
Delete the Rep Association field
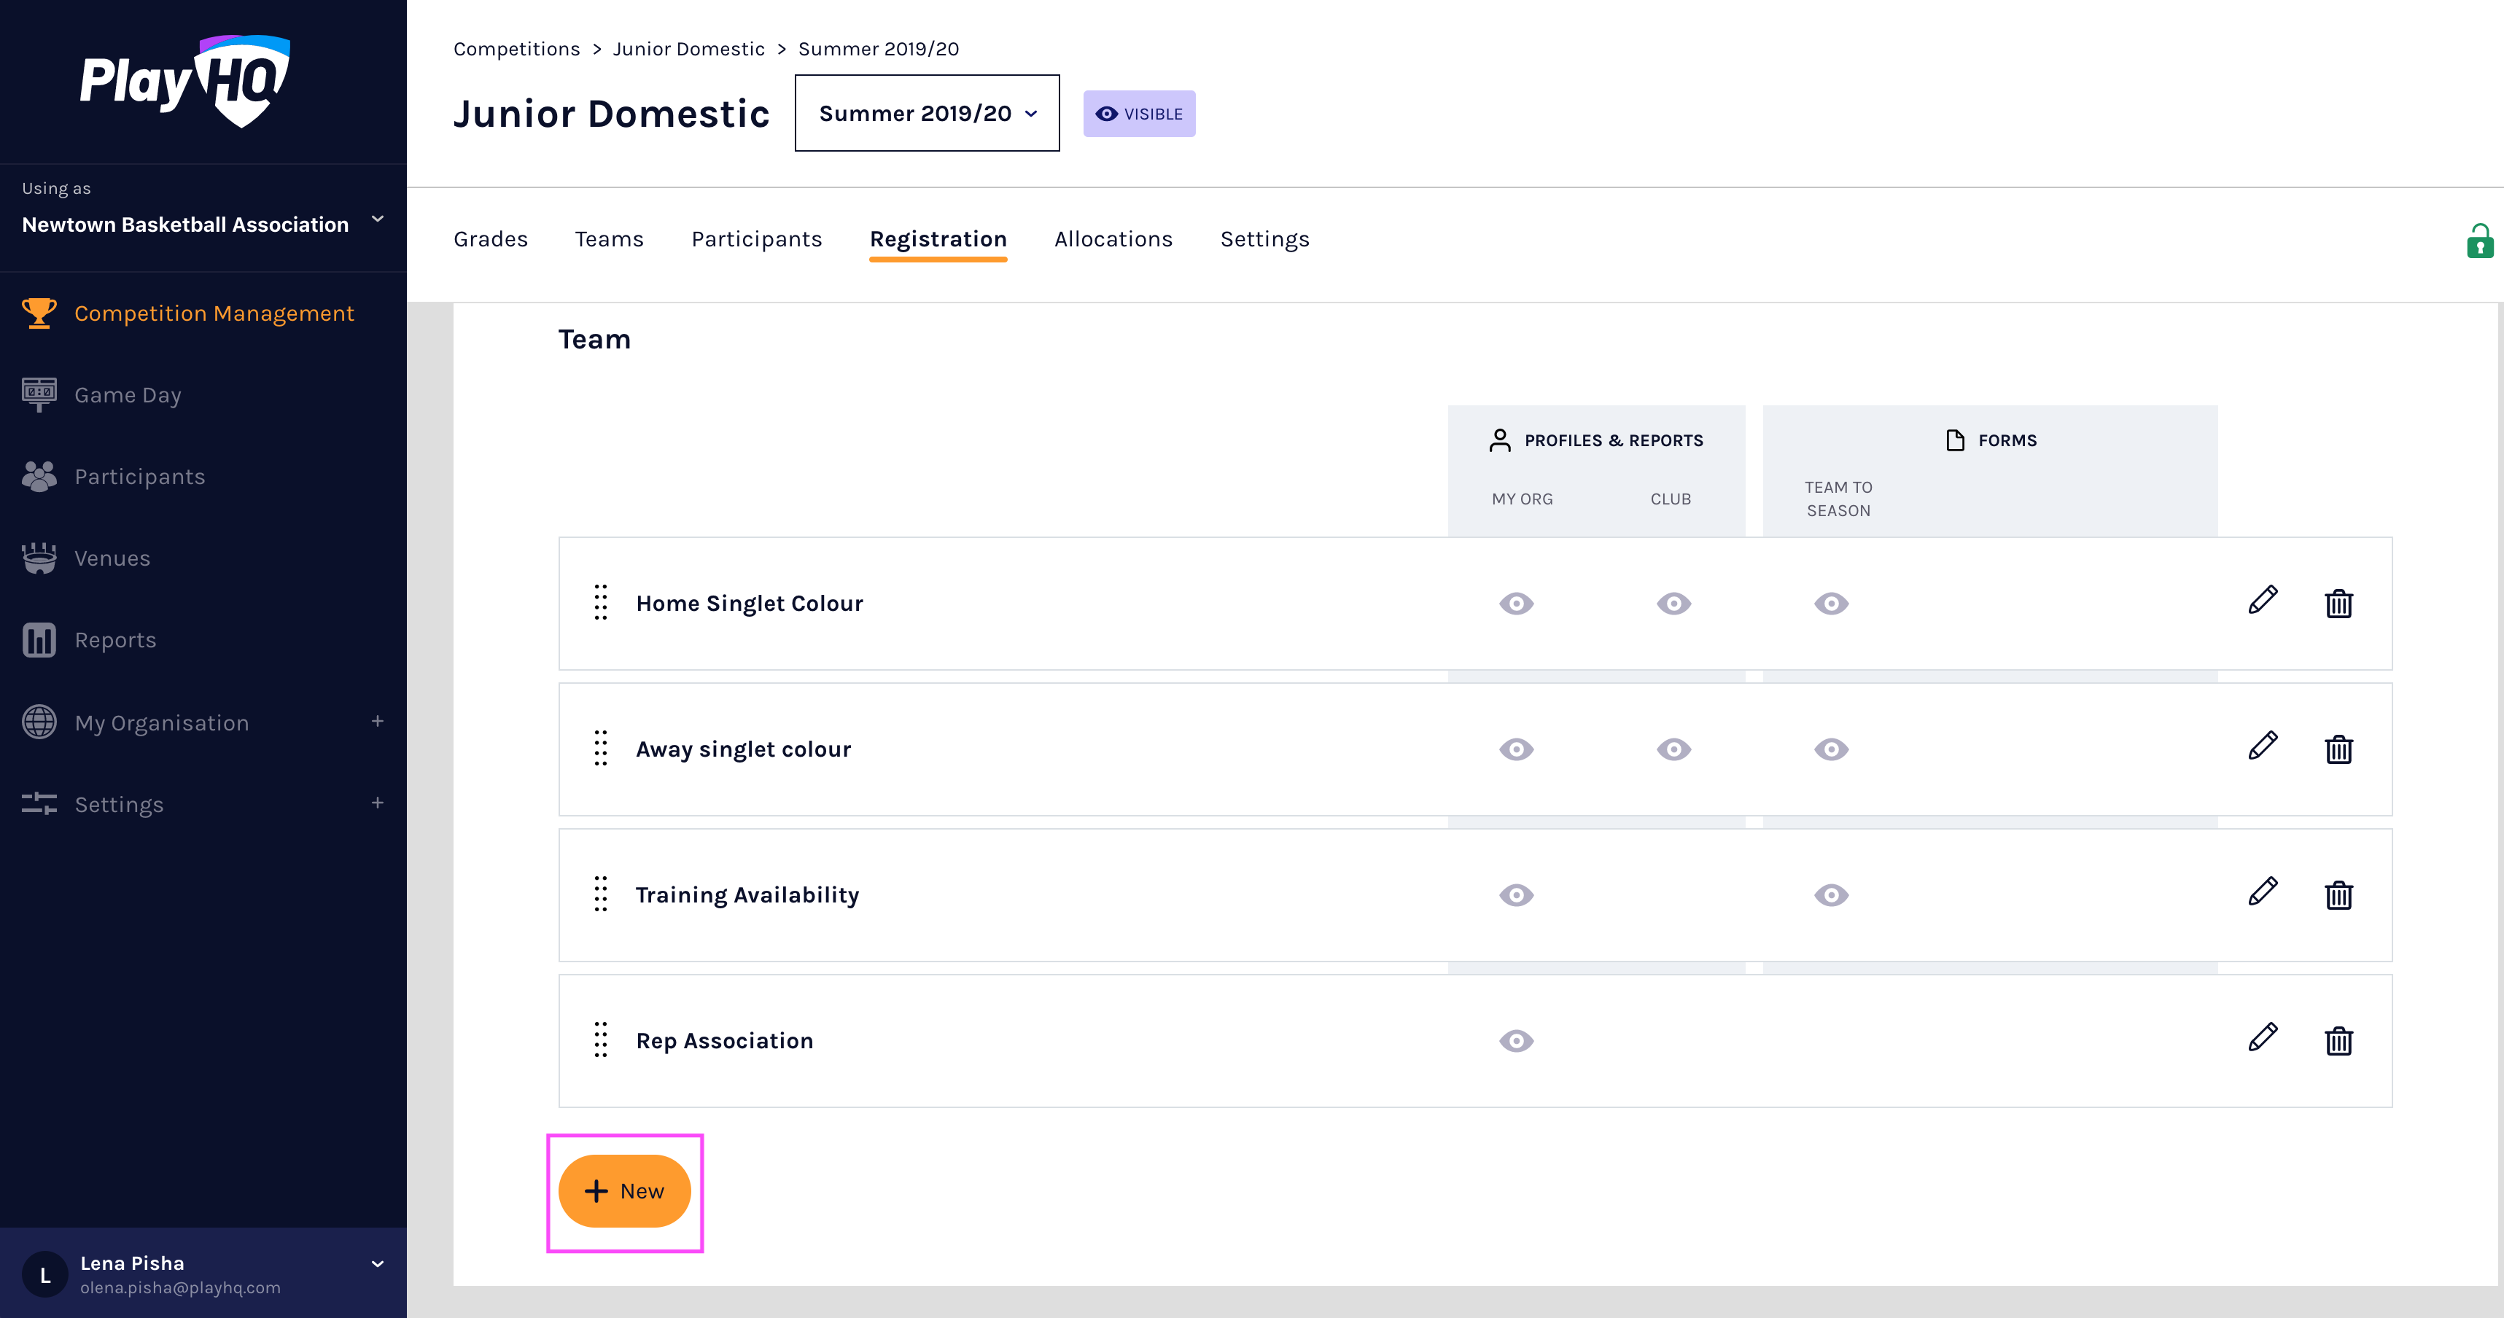pyautogui.click(x=2338, y=1041)
